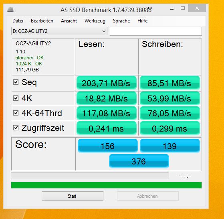Click the write access time 0,299 ms

pyautogui.click(x=170, y=128)
